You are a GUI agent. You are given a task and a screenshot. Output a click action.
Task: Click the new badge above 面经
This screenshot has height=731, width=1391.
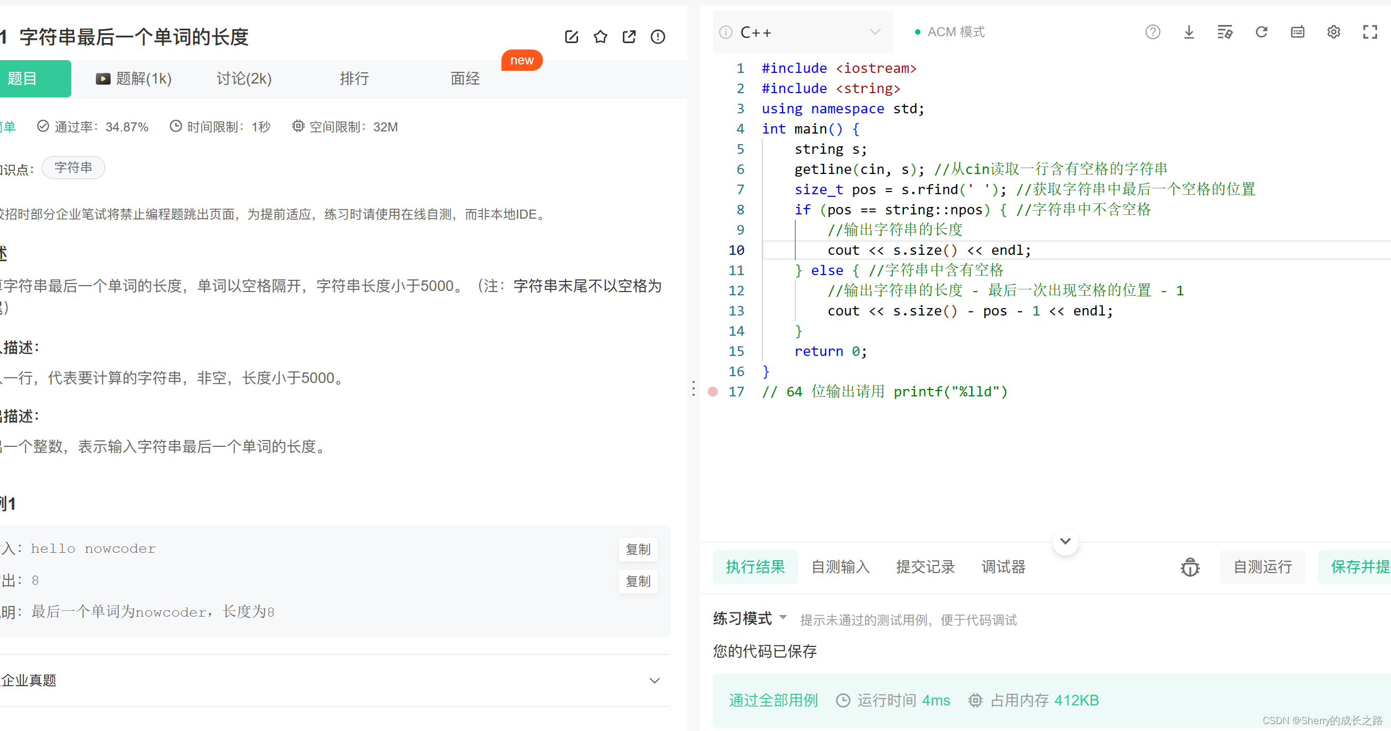click(522, 60)
